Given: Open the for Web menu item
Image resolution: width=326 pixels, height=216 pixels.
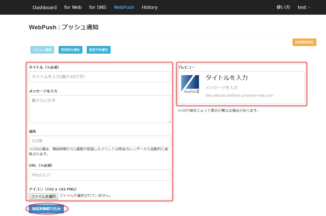Looking at the screenshot, I should click(x=73, y=7).
